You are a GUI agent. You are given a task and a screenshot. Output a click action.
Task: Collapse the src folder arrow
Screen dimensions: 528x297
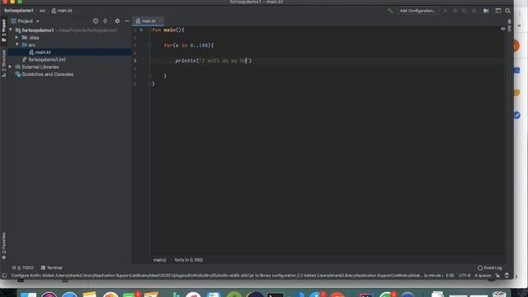(x=16, y=45)
